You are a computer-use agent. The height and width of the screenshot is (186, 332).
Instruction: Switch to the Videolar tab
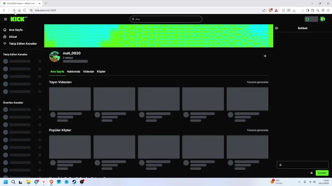click(88, 72)
